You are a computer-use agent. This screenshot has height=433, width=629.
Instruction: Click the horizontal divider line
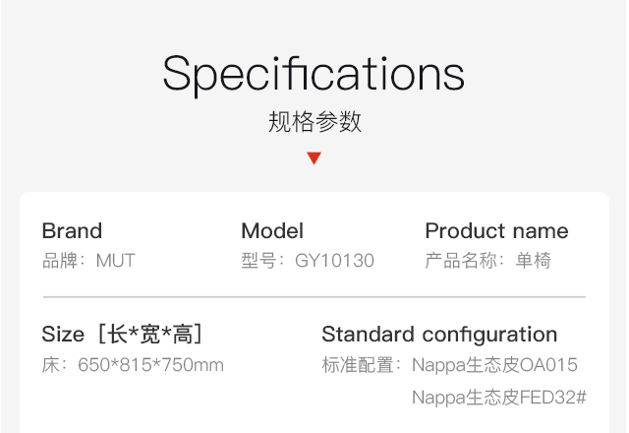coord(314,297)
